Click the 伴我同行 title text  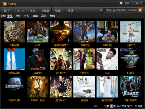pyautogui.click(x=107, y=45)
